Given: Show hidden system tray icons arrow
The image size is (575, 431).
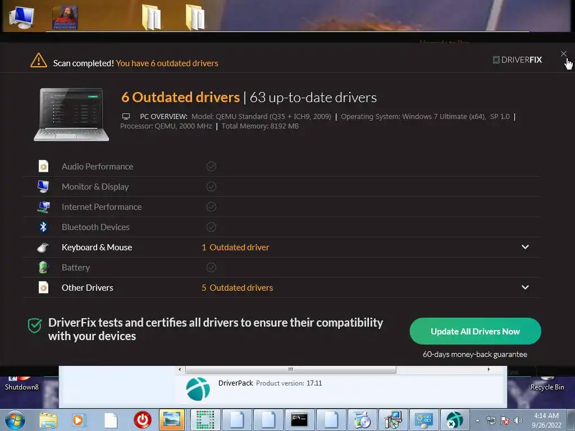Looking at the screenshot, I should pos(477,420).
